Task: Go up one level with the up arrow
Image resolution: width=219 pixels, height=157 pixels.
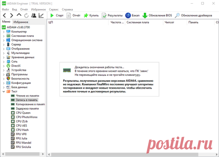Action: point(19,15)
